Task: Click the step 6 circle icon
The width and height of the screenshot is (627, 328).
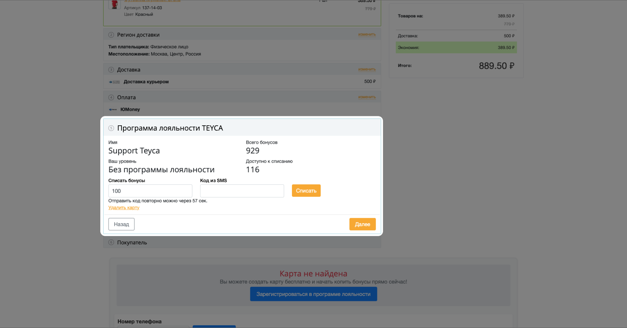Action: tap(111, 242)
